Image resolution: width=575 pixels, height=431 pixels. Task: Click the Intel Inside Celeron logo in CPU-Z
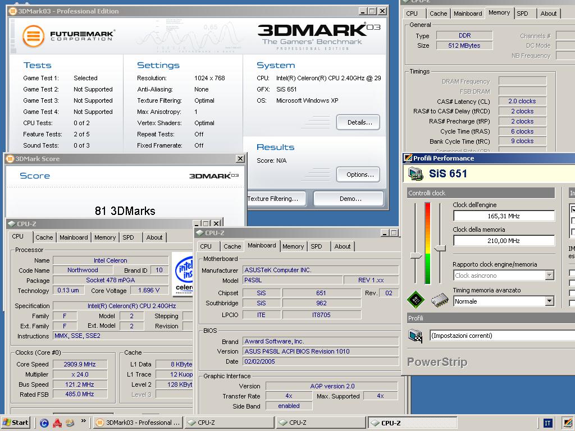coord(182,274)
